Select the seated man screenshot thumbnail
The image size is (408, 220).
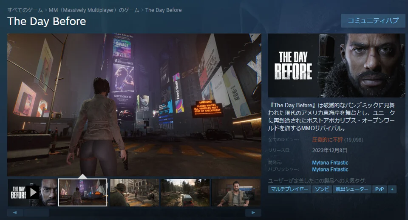click(236, 192)
